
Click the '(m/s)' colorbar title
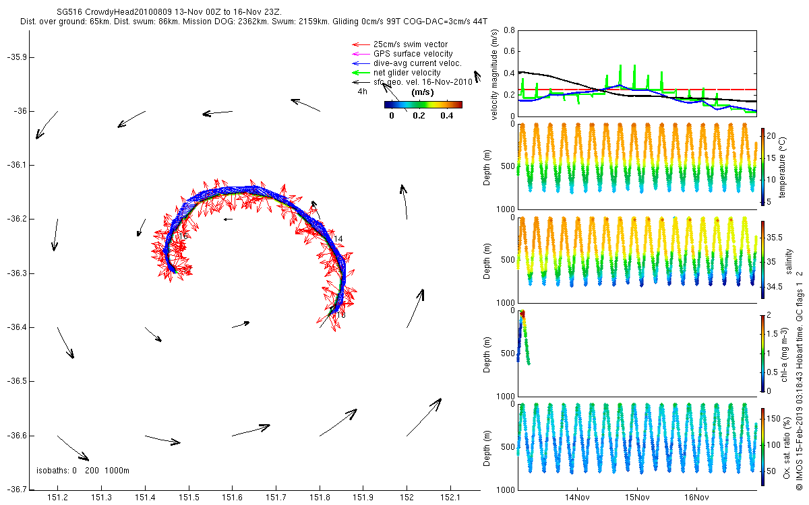point(423,92)
